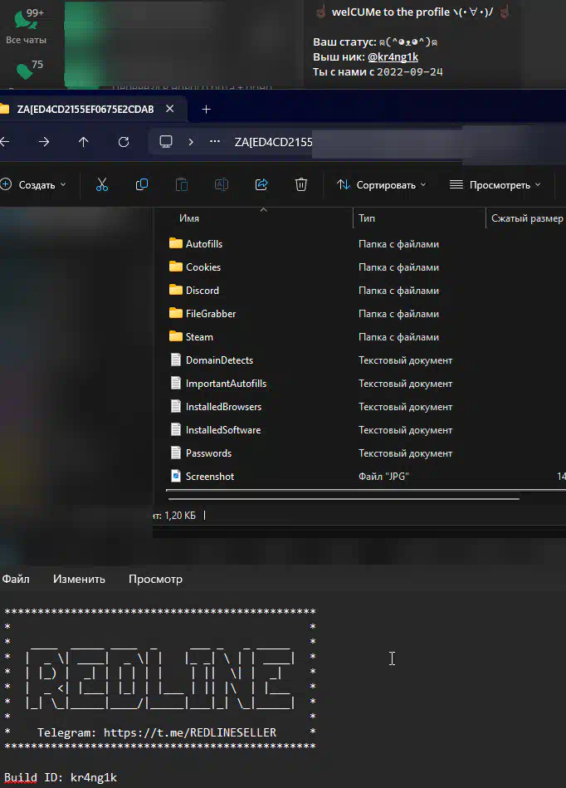The height and width of the screenshot is (788, 566).
Task: Click the Paste clipboard icon
Action: [181, 185]
